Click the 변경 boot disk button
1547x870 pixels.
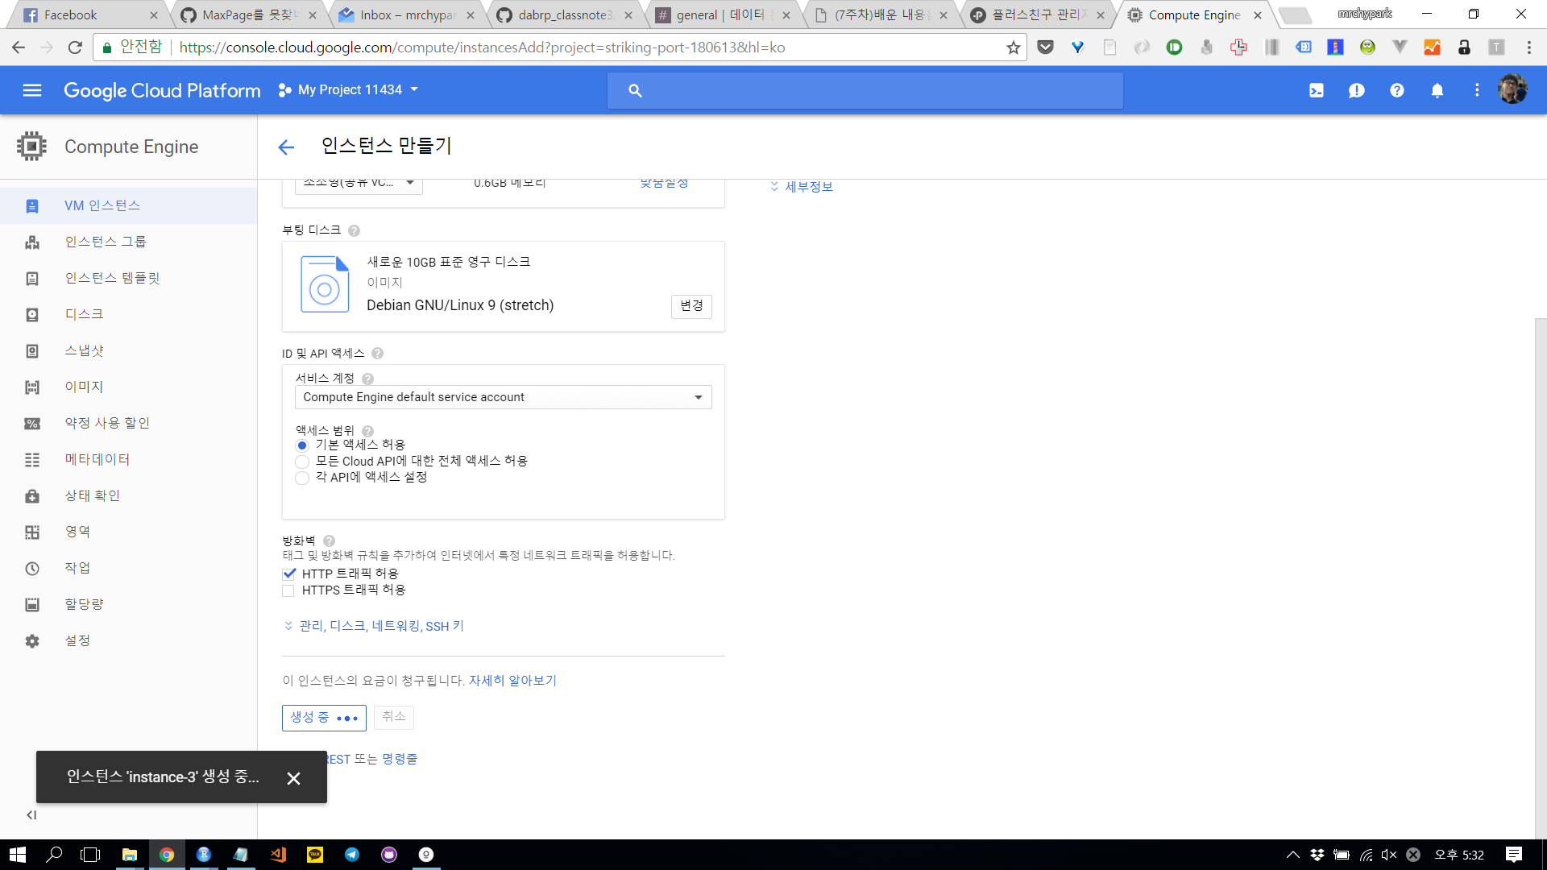pyautogui.click(x=691, y=306)
